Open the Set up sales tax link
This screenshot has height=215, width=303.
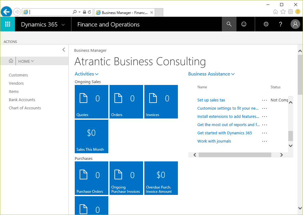point(211,100)
